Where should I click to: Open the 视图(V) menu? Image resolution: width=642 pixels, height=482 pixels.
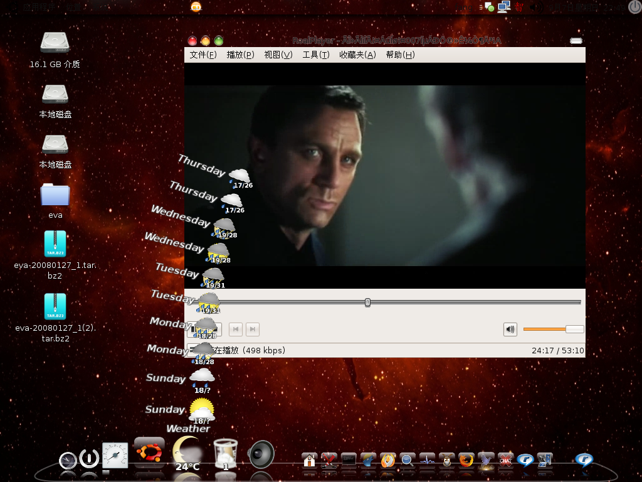point(278,55)
